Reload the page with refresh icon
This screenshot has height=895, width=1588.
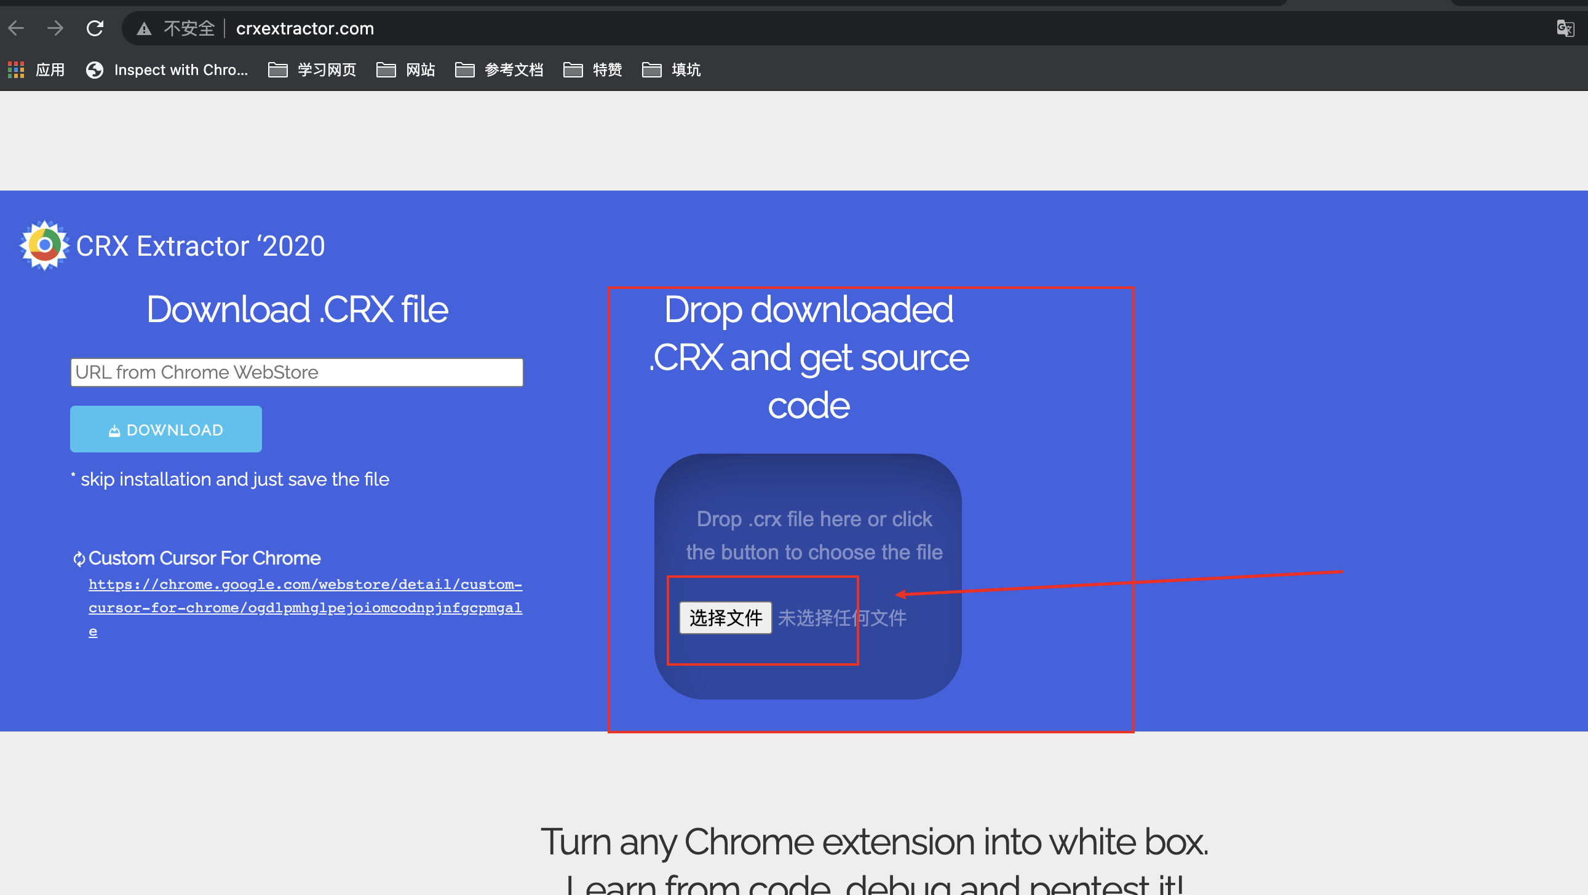[x=95, y=28]
